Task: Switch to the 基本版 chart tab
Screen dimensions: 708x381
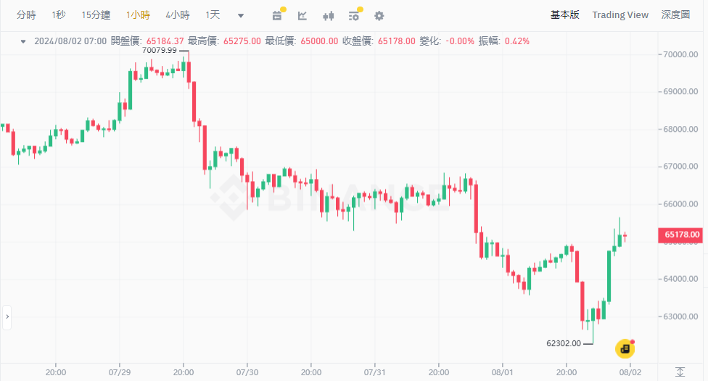Action: (565, 14)
